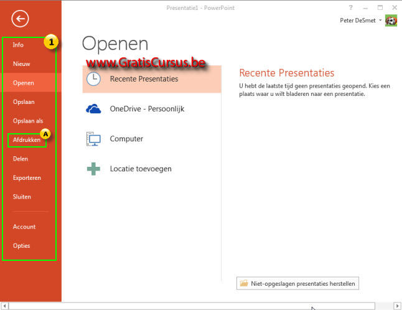Screen dimensions: 402x310
Task: Open the Account page
Action: pos(24,227)
